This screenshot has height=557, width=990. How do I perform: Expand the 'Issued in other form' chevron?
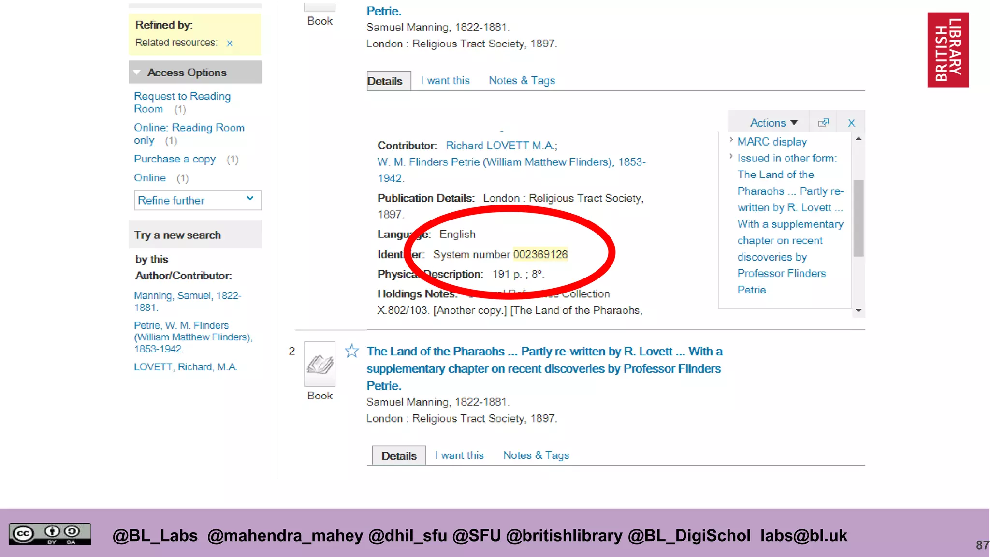[x=731, y=157]
